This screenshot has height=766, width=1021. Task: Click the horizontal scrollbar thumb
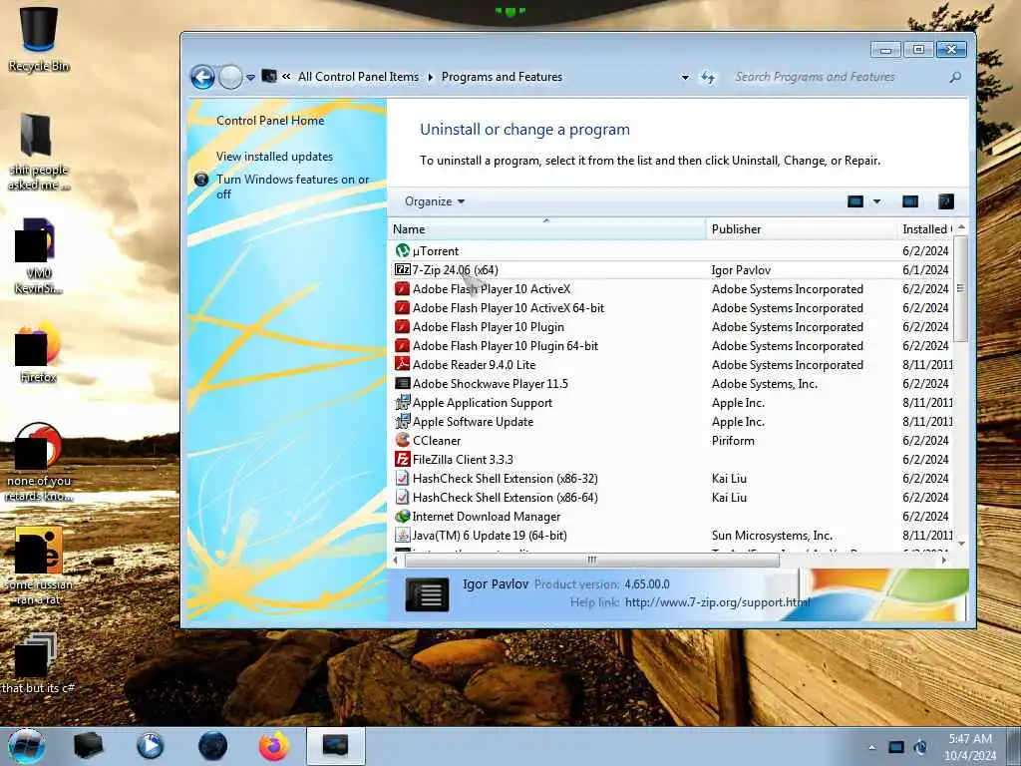[x=591, y=561]
